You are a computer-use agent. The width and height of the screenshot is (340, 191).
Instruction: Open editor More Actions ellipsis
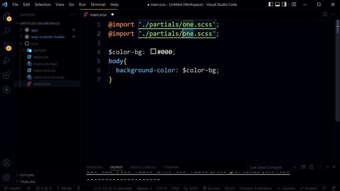[x=333, y=14]
